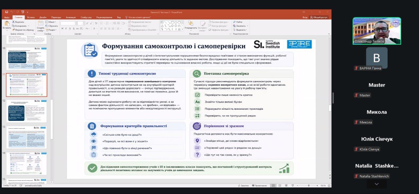Open Экспресс-стили quick styles gallery
The height and width of the screenshot is (194, 419).
[202, 25]
